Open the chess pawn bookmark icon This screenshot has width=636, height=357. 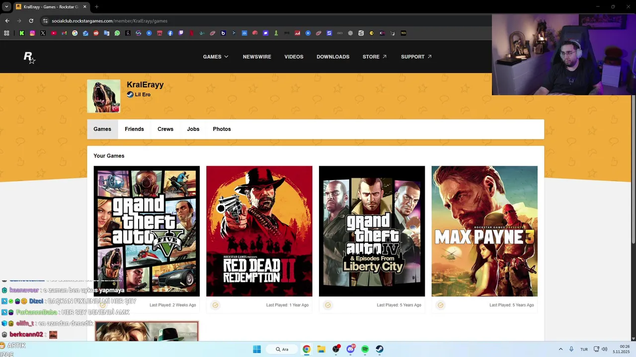point(276,33)
